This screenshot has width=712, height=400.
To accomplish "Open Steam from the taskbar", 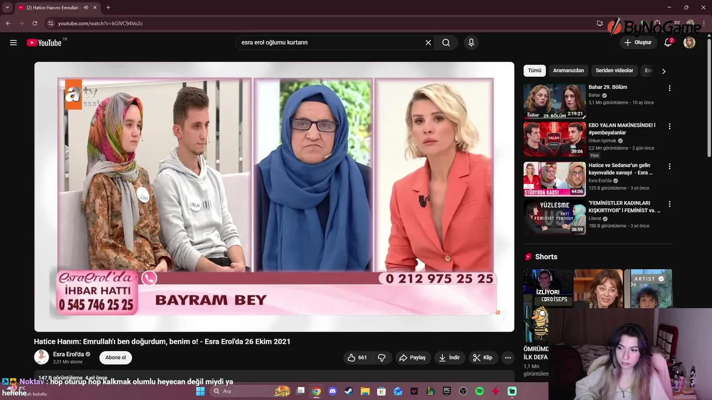I will coord(348,391).
